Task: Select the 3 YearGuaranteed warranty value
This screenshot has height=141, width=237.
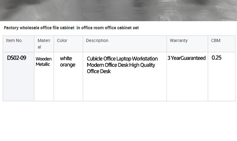Action: click(x=186, y=58)
